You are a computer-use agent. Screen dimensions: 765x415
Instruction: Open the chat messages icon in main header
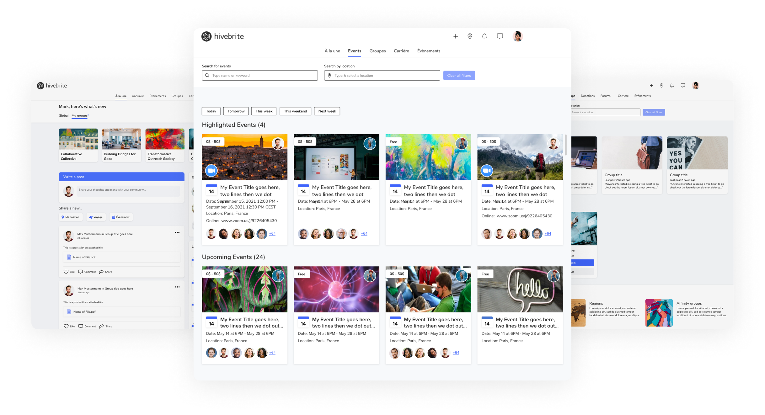[500, 36]
